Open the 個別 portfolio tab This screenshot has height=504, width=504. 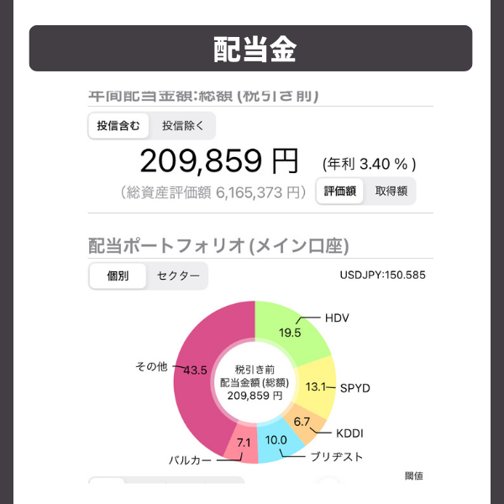tap(118, 276)
